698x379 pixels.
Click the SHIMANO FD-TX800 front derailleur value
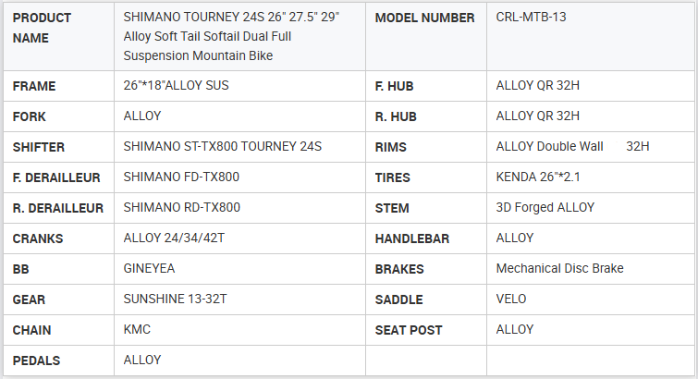click(x=181, y=177)
